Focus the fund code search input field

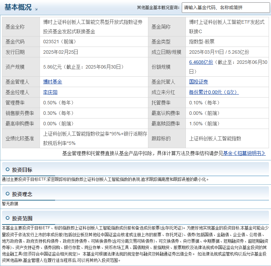225,7
